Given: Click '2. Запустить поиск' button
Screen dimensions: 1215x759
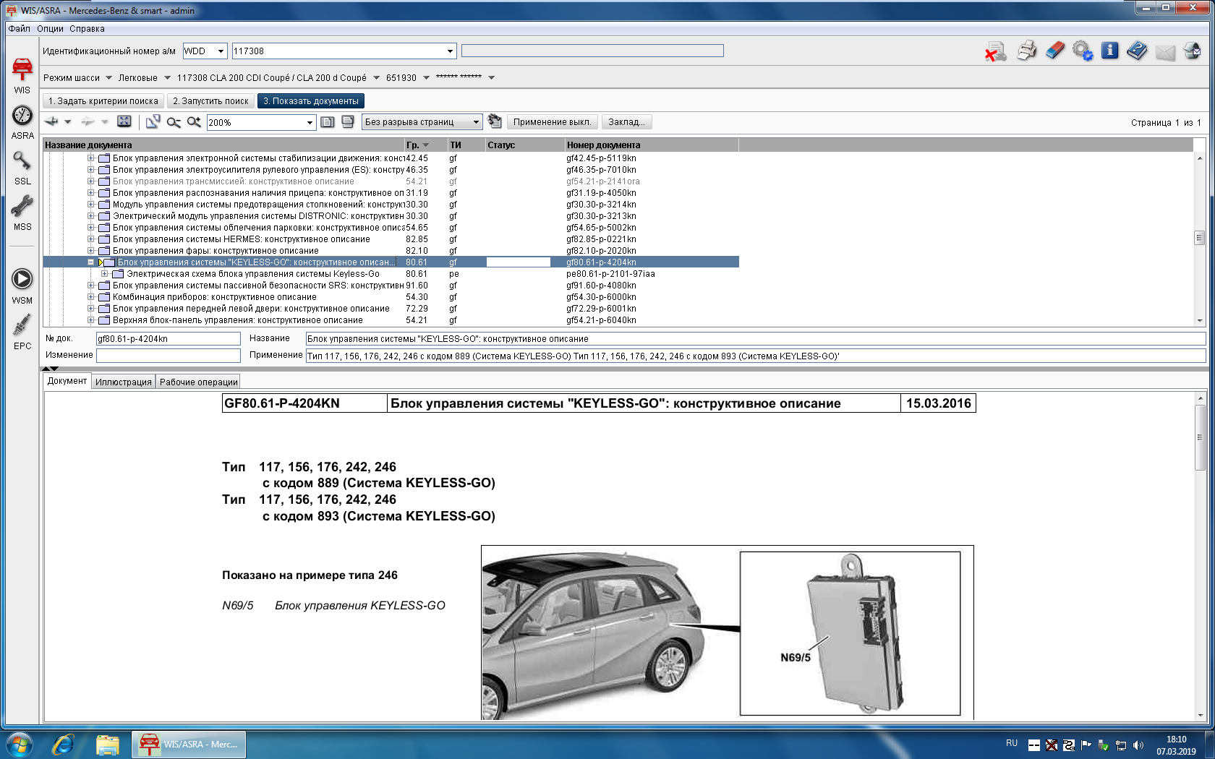Looking at the screenshot, I should pos(210,101).
